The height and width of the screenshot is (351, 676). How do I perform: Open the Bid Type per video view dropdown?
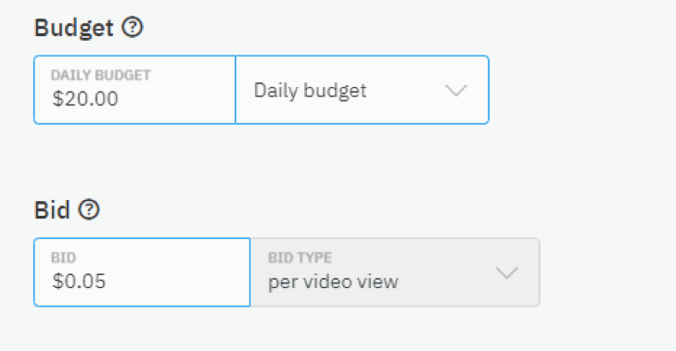(395, 272)
